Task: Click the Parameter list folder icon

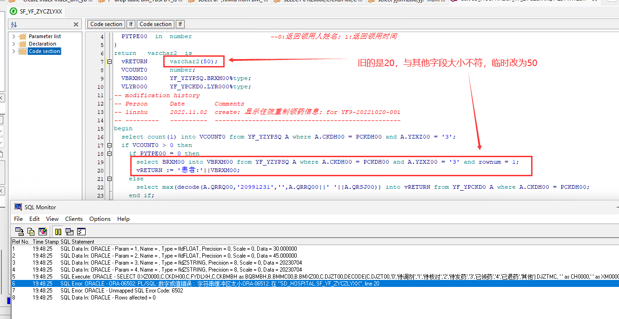Action: [x=22, y=36]
